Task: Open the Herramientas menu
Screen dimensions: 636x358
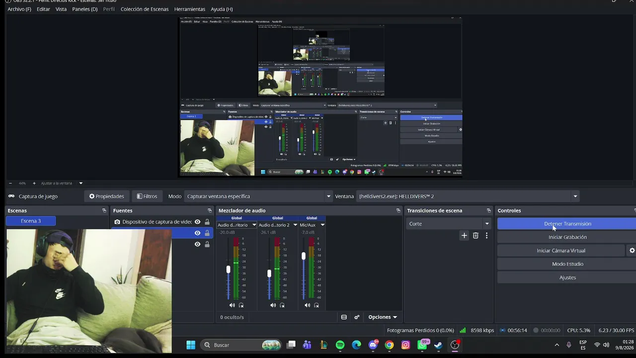Action: click(190, 9)
